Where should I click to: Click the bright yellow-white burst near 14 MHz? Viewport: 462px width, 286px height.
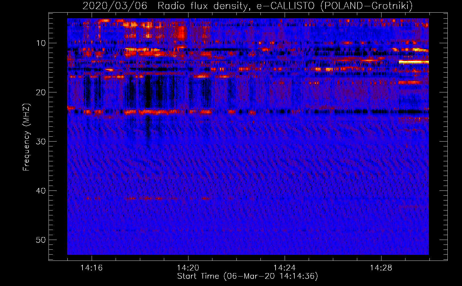click(x=414, y=62)
